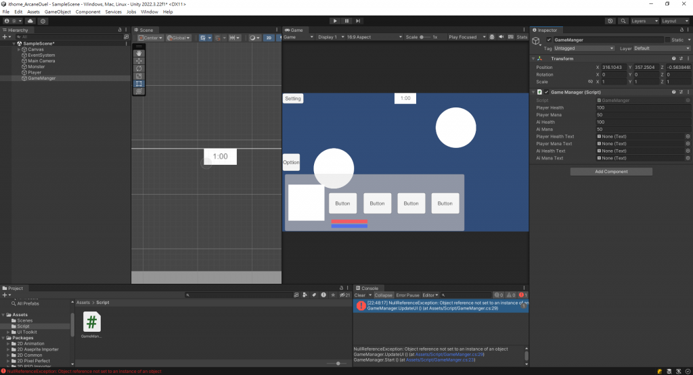Open the GameObject menu
Viewport: 693px width, 375px height.
point(58,12)
